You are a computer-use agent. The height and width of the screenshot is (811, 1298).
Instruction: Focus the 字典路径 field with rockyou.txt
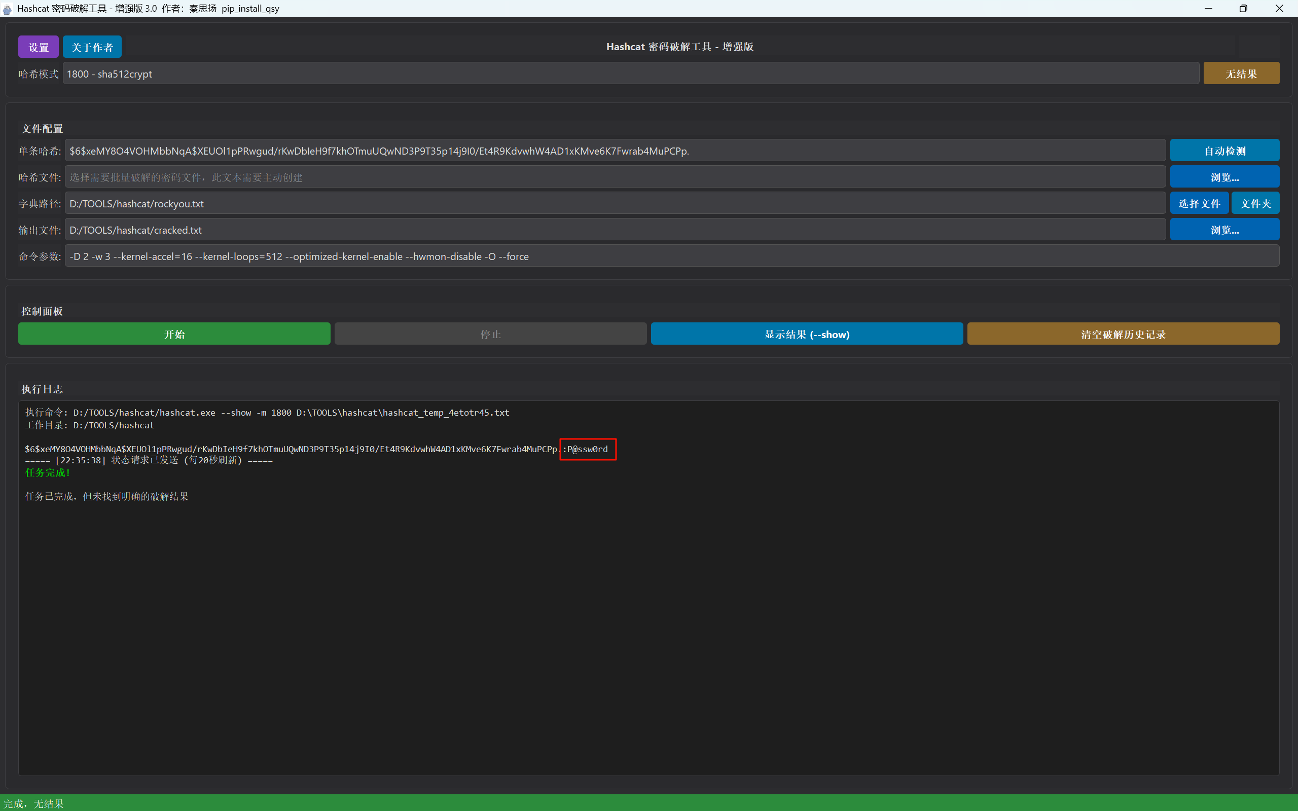(x=615, y=203)
